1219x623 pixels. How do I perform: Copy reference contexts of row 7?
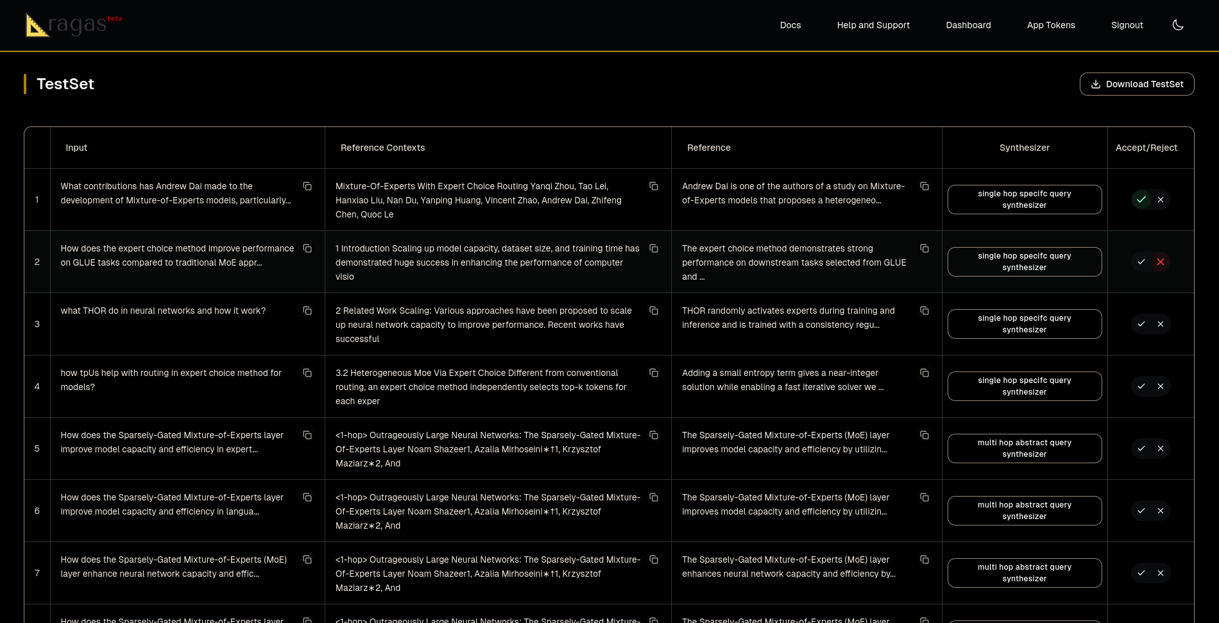tap(654, 559)
